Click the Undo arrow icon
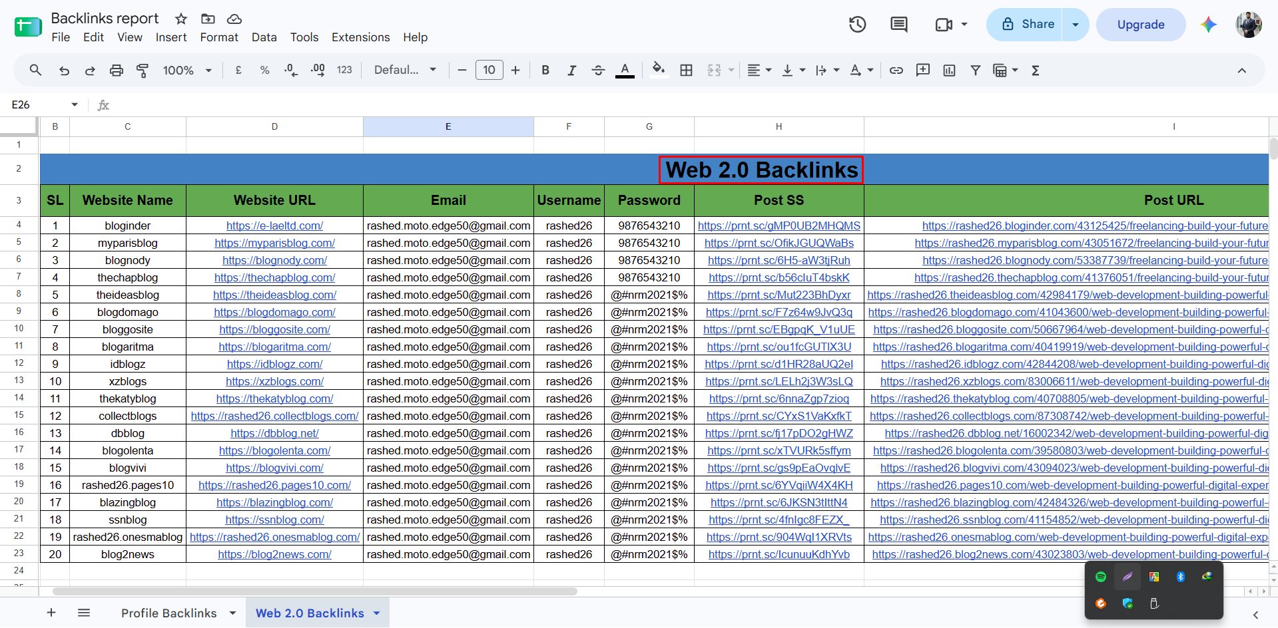Image resolution: width=1278 pixels, height=628 pixels. 64,70
